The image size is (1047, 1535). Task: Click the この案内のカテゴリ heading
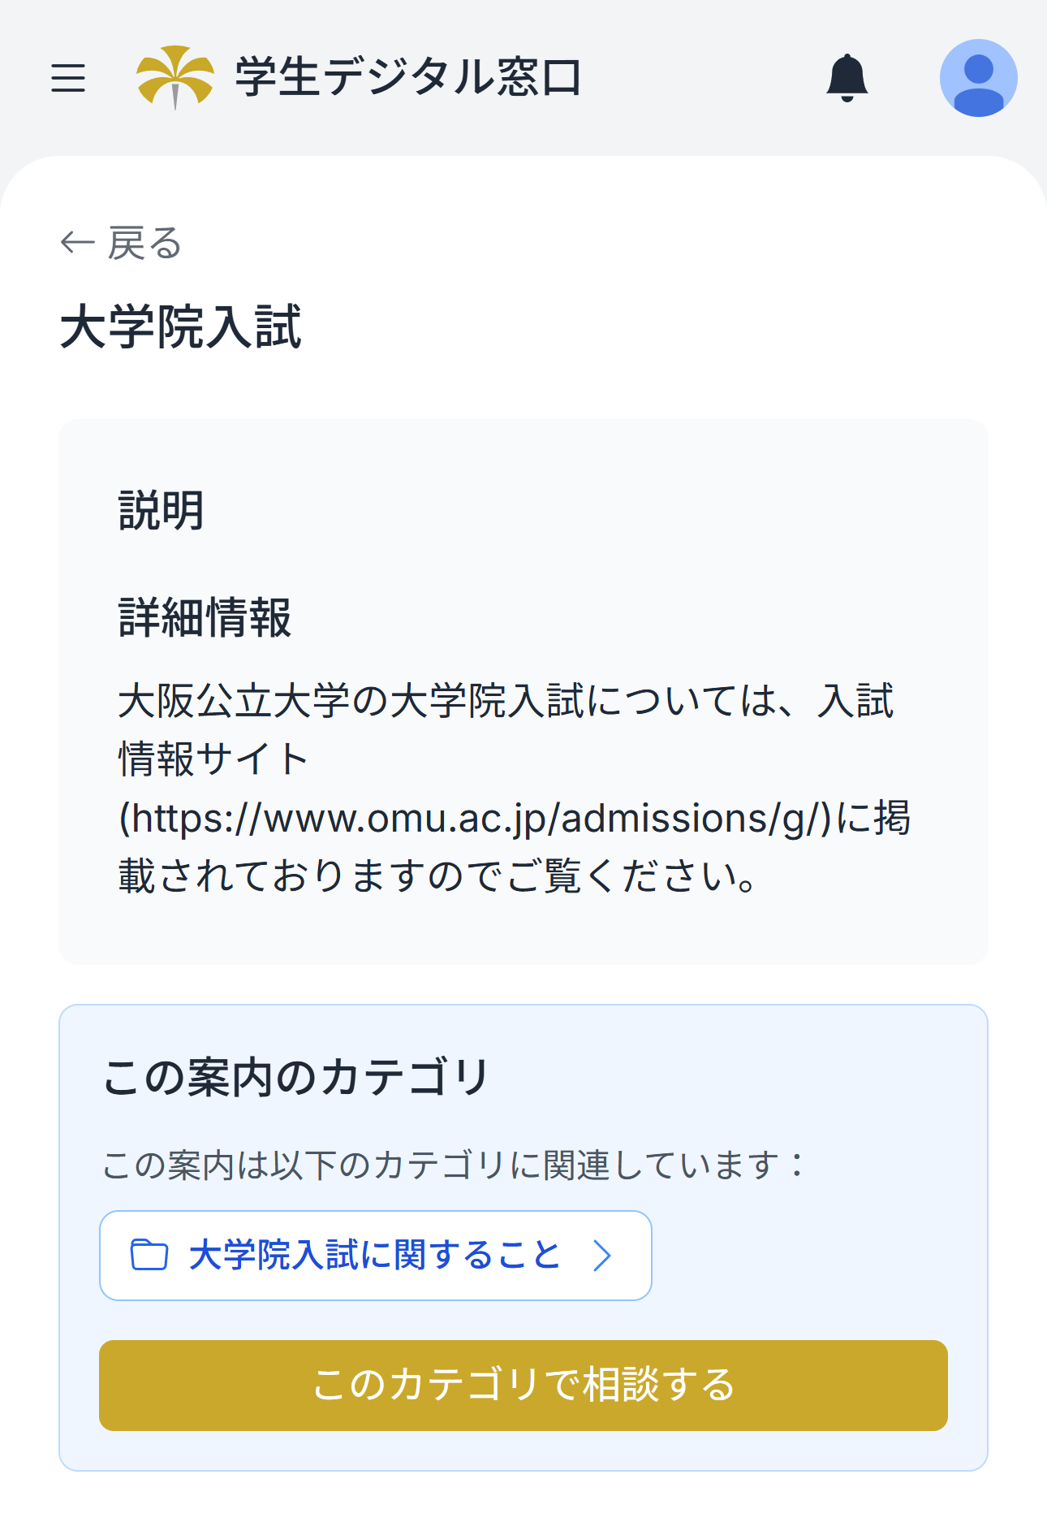[x=296, y=1078]
